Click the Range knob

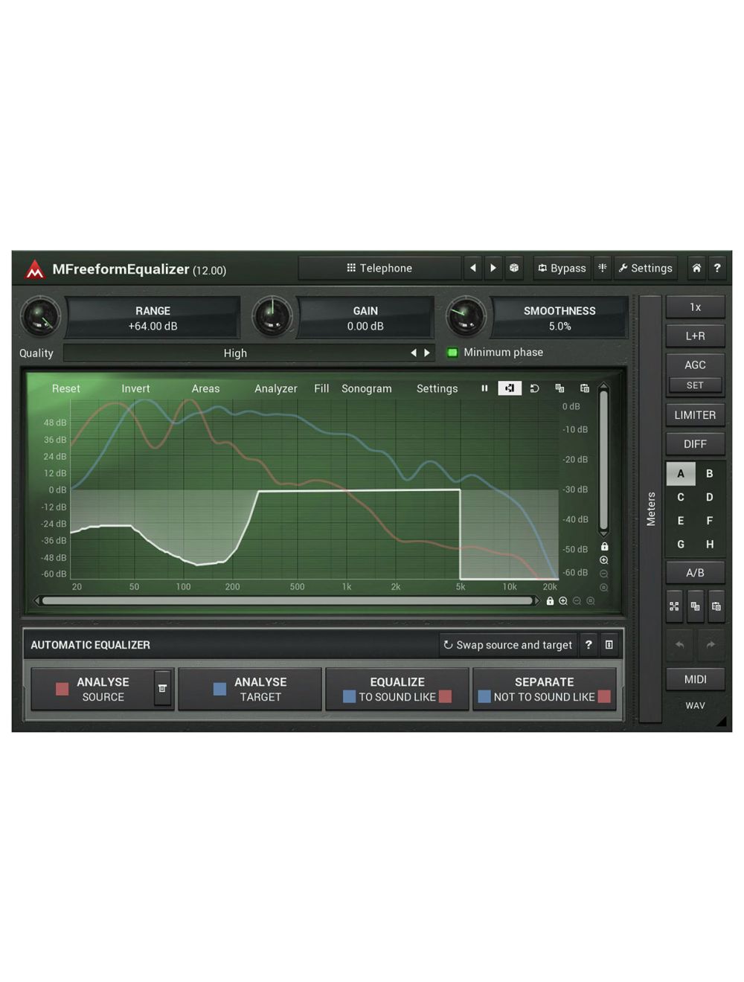click(40, 317)
